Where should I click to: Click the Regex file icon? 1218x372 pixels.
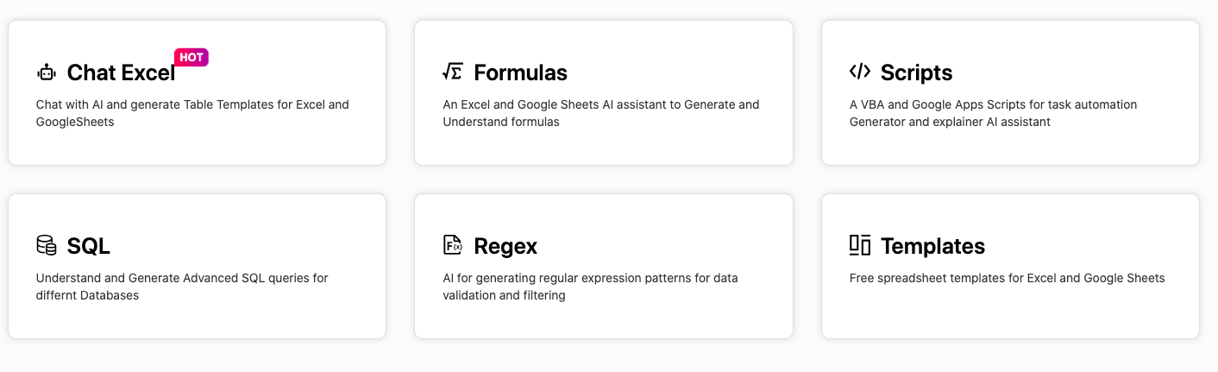click(x=452, y=245)
